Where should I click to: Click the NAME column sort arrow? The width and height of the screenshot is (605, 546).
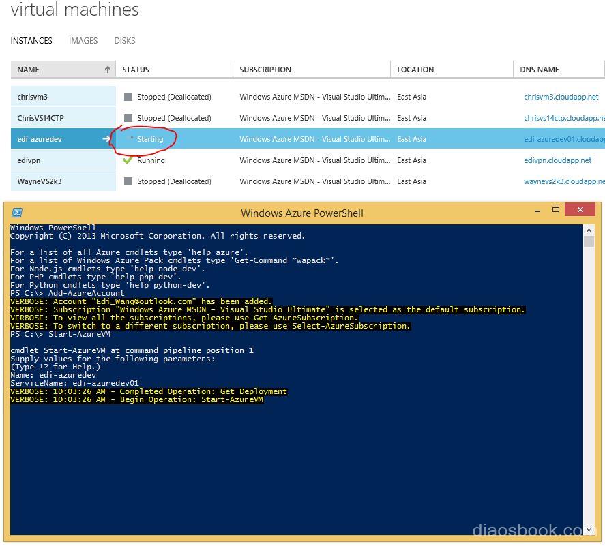pyautogui.click(x=108, y=70)
